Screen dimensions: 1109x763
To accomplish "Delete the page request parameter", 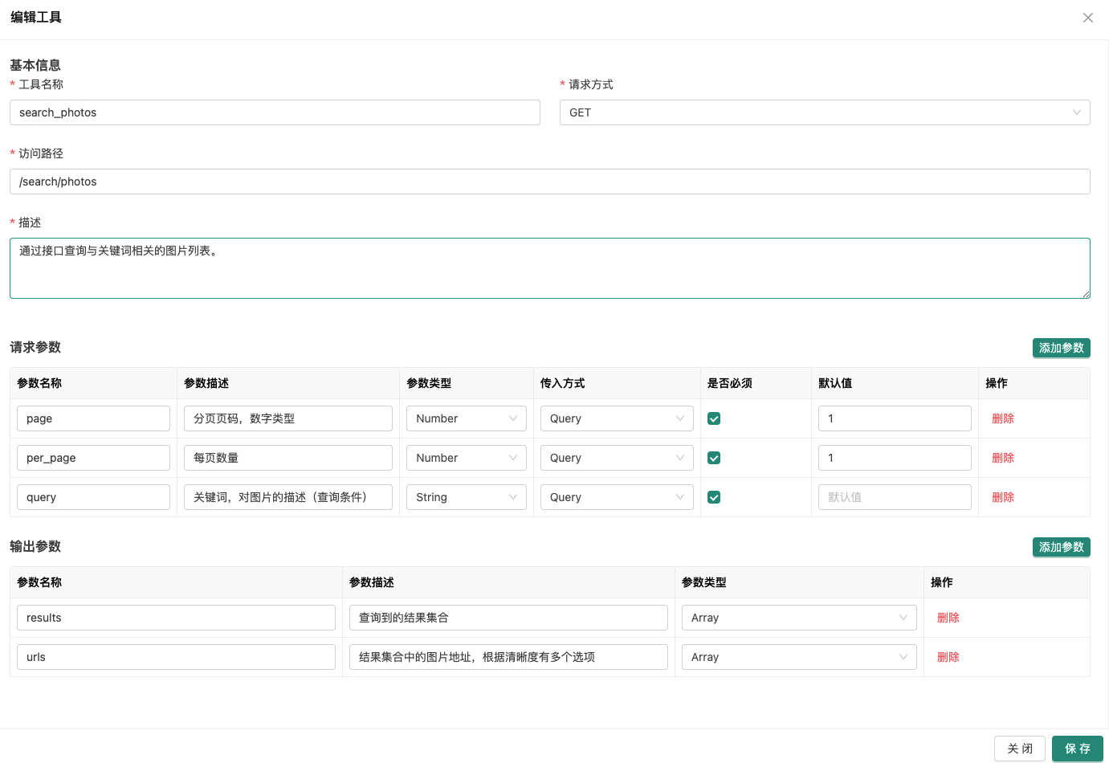I will pos(1002,418).
